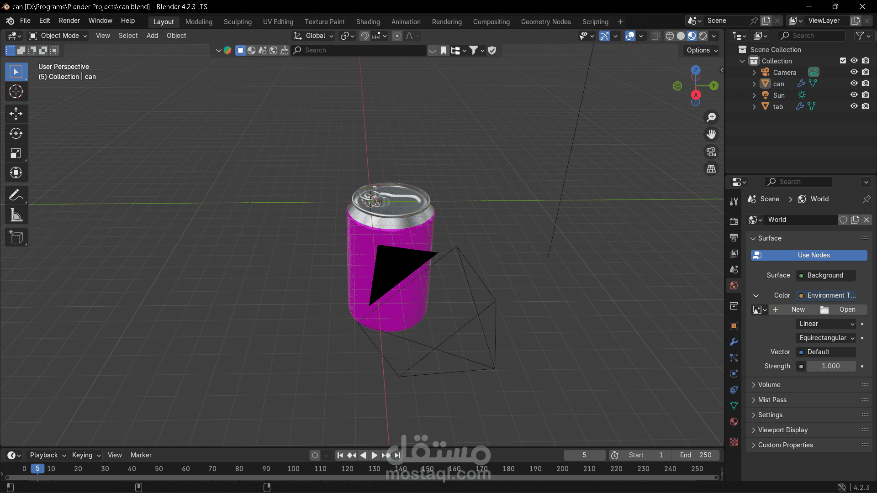Select the Annotate tool
The width and height of the screenshot is (877, 493).
pyautogui.click(x=16, y=195)
